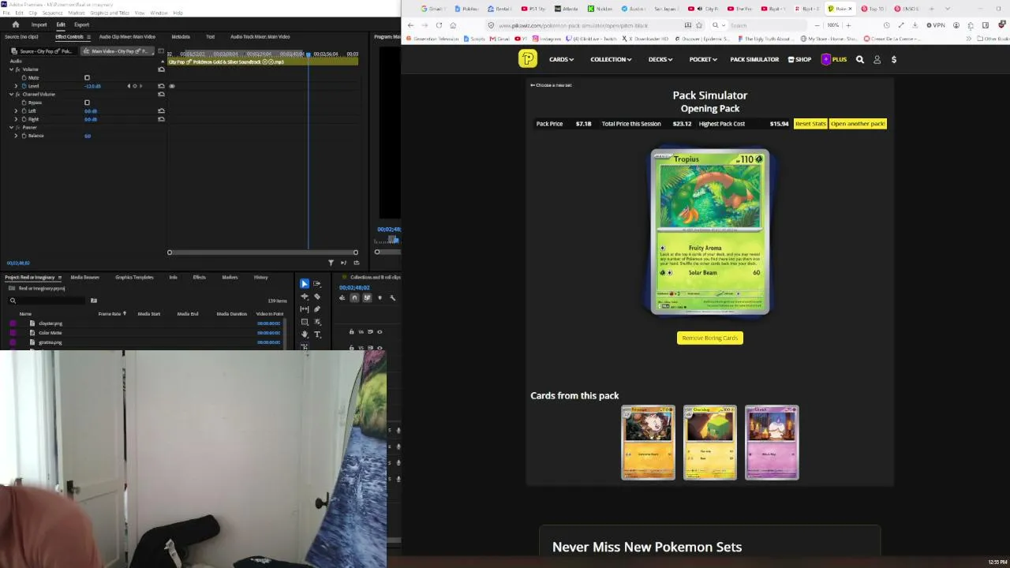Click Add Marker icon in timeline
Screen dimensions: 1010x568
point(380,297)
